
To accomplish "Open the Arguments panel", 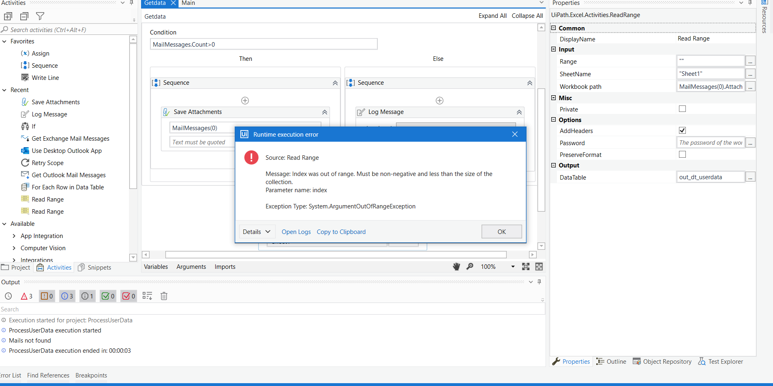I will pos(191,267).
